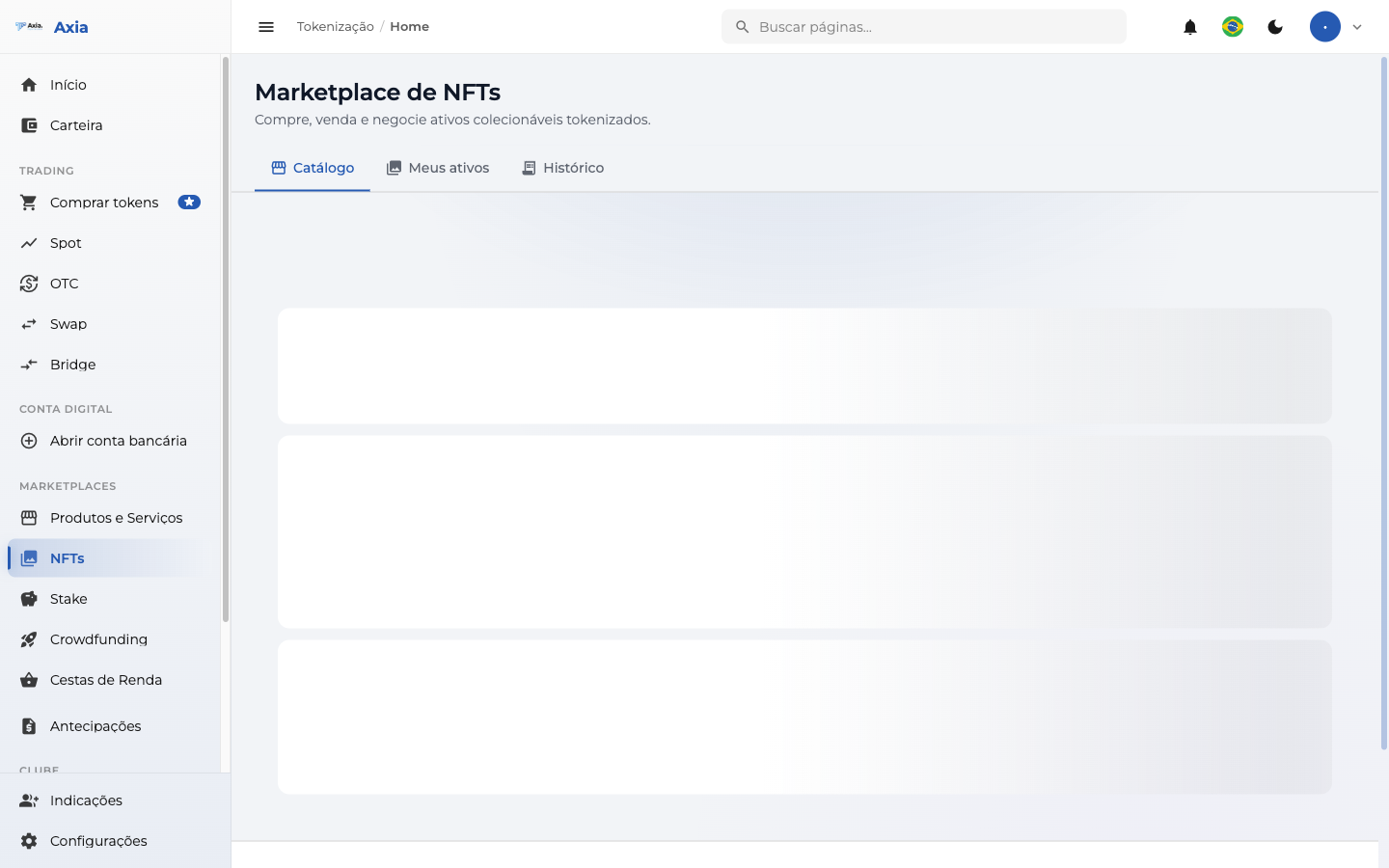Change language via Brazil flag icon

(x=1233, y=27)
